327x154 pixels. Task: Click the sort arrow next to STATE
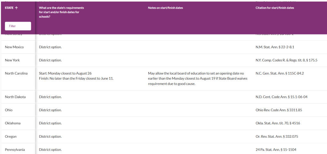tap(16, 8)
